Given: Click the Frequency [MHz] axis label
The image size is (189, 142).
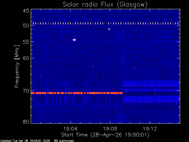Looking at the screenshot, I should pyautogui.click(x=17, y=66).
